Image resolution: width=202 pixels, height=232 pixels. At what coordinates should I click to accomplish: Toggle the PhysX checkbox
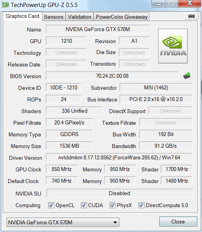pyautogui.click(x=113, y=205)
